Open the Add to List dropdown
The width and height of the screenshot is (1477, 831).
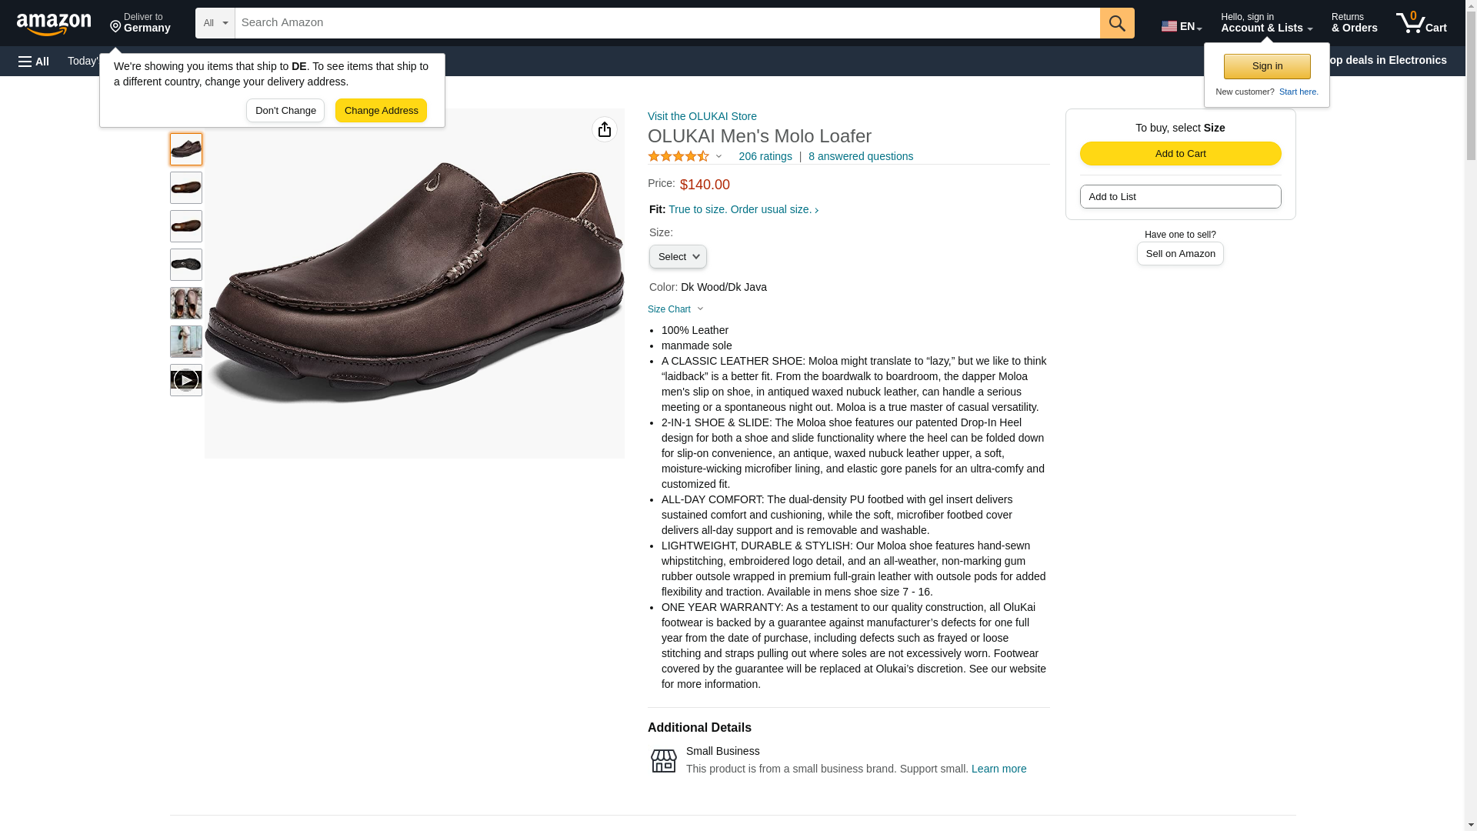1180,197
